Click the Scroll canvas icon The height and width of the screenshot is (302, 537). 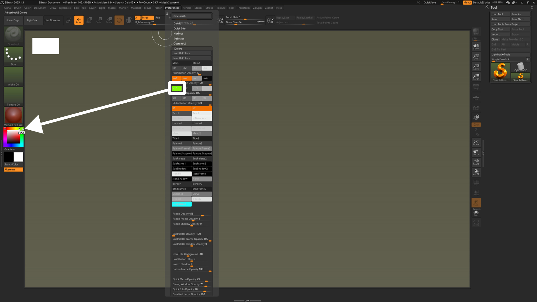click(x=476, y=46)
